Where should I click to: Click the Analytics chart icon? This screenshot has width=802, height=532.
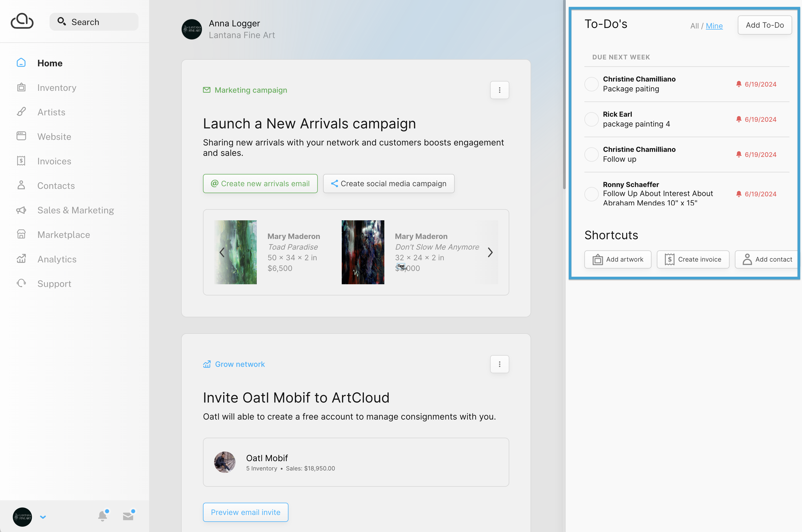[21, 259]
